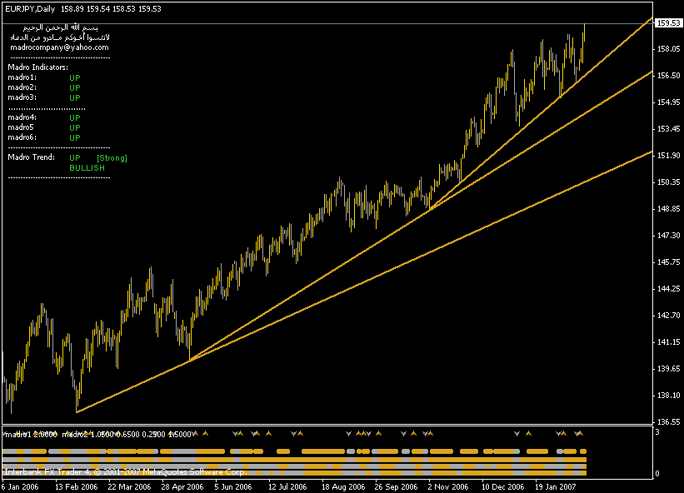Click the indicator scale value 3
The height and width of the screenshot is (493, 684).
pyautogui.click(x=657, y=432)
